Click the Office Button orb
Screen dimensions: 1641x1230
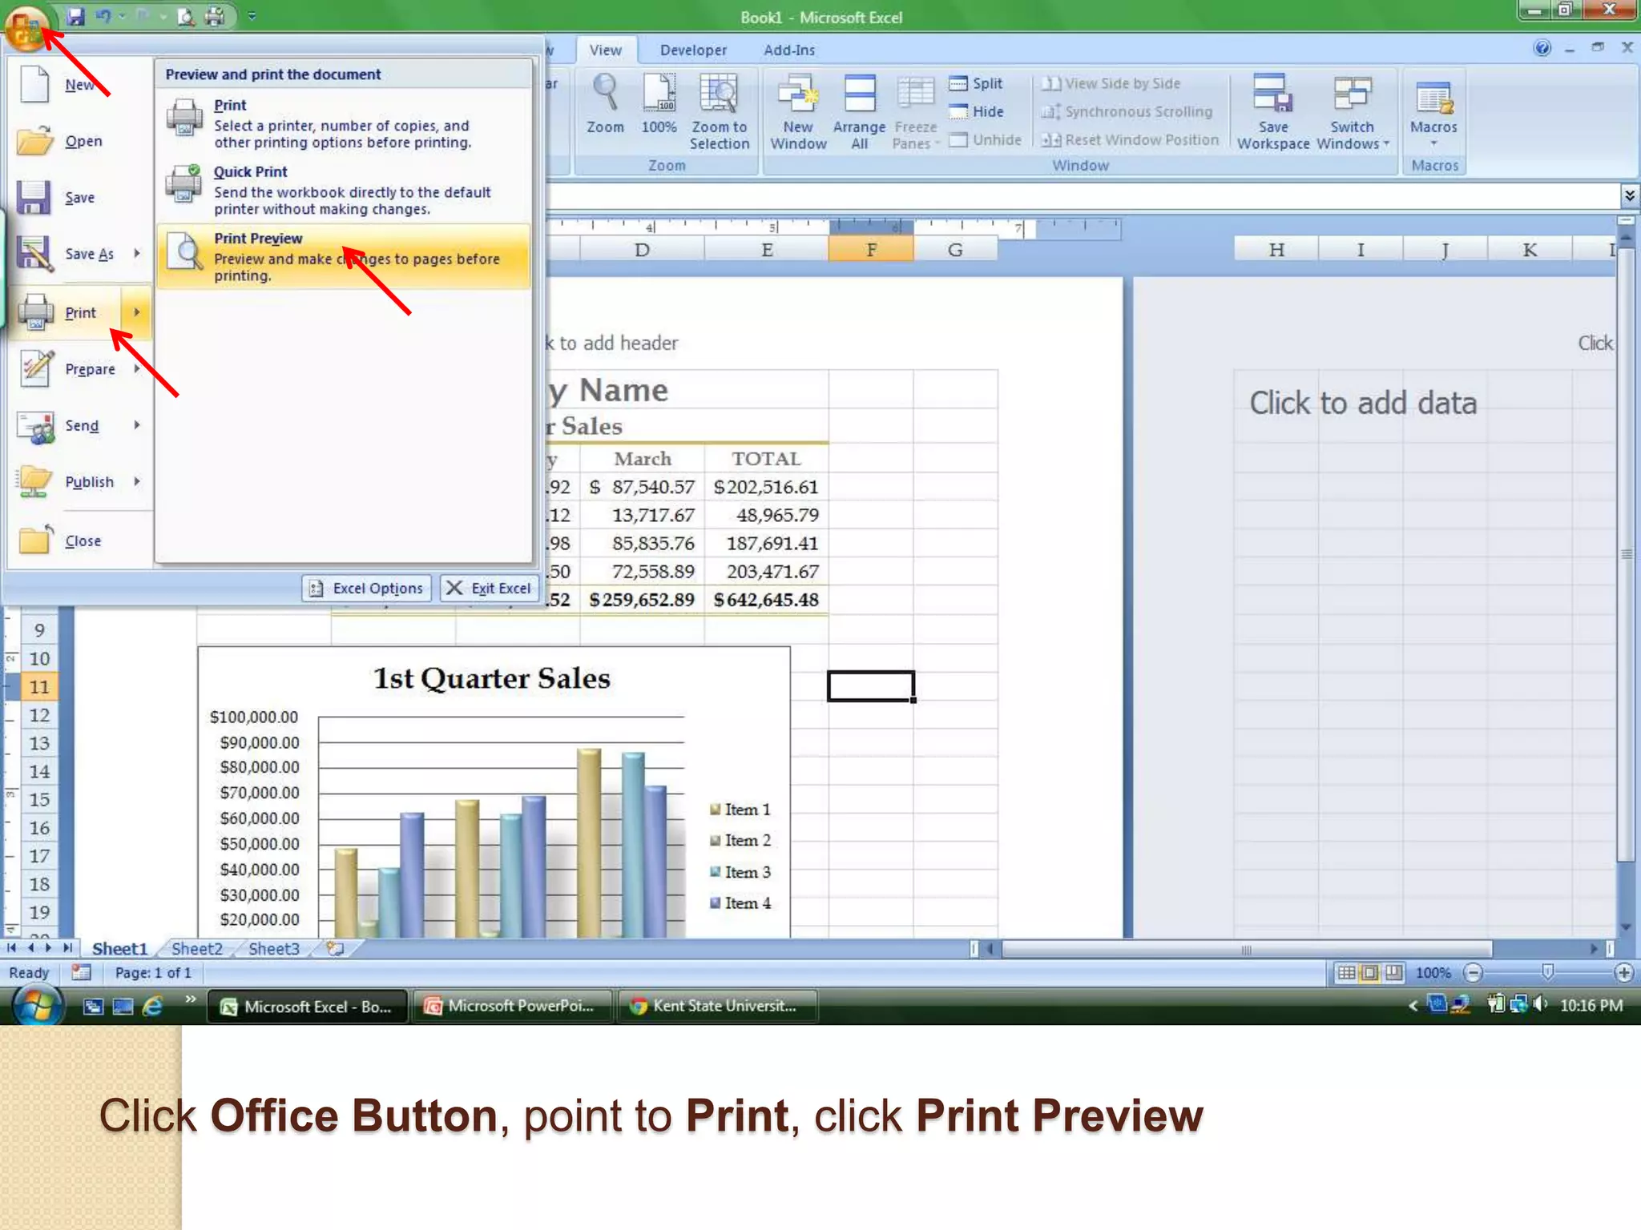[x=26, y=28]
